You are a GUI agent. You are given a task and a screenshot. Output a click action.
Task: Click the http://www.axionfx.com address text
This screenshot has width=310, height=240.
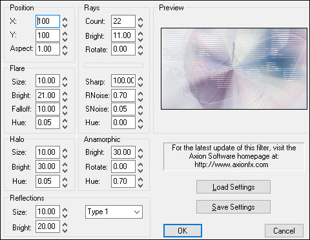(x=231, y=165)
